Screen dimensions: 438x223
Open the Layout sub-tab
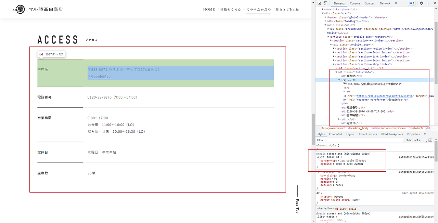[x=350, y=134]
